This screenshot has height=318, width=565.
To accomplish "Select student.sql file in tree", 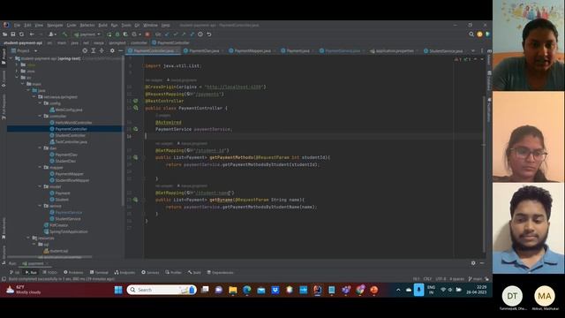I will [x=58, y=251].
